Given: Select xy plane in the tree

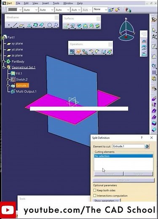Looking at the screenshot, I should click(17, 43).
